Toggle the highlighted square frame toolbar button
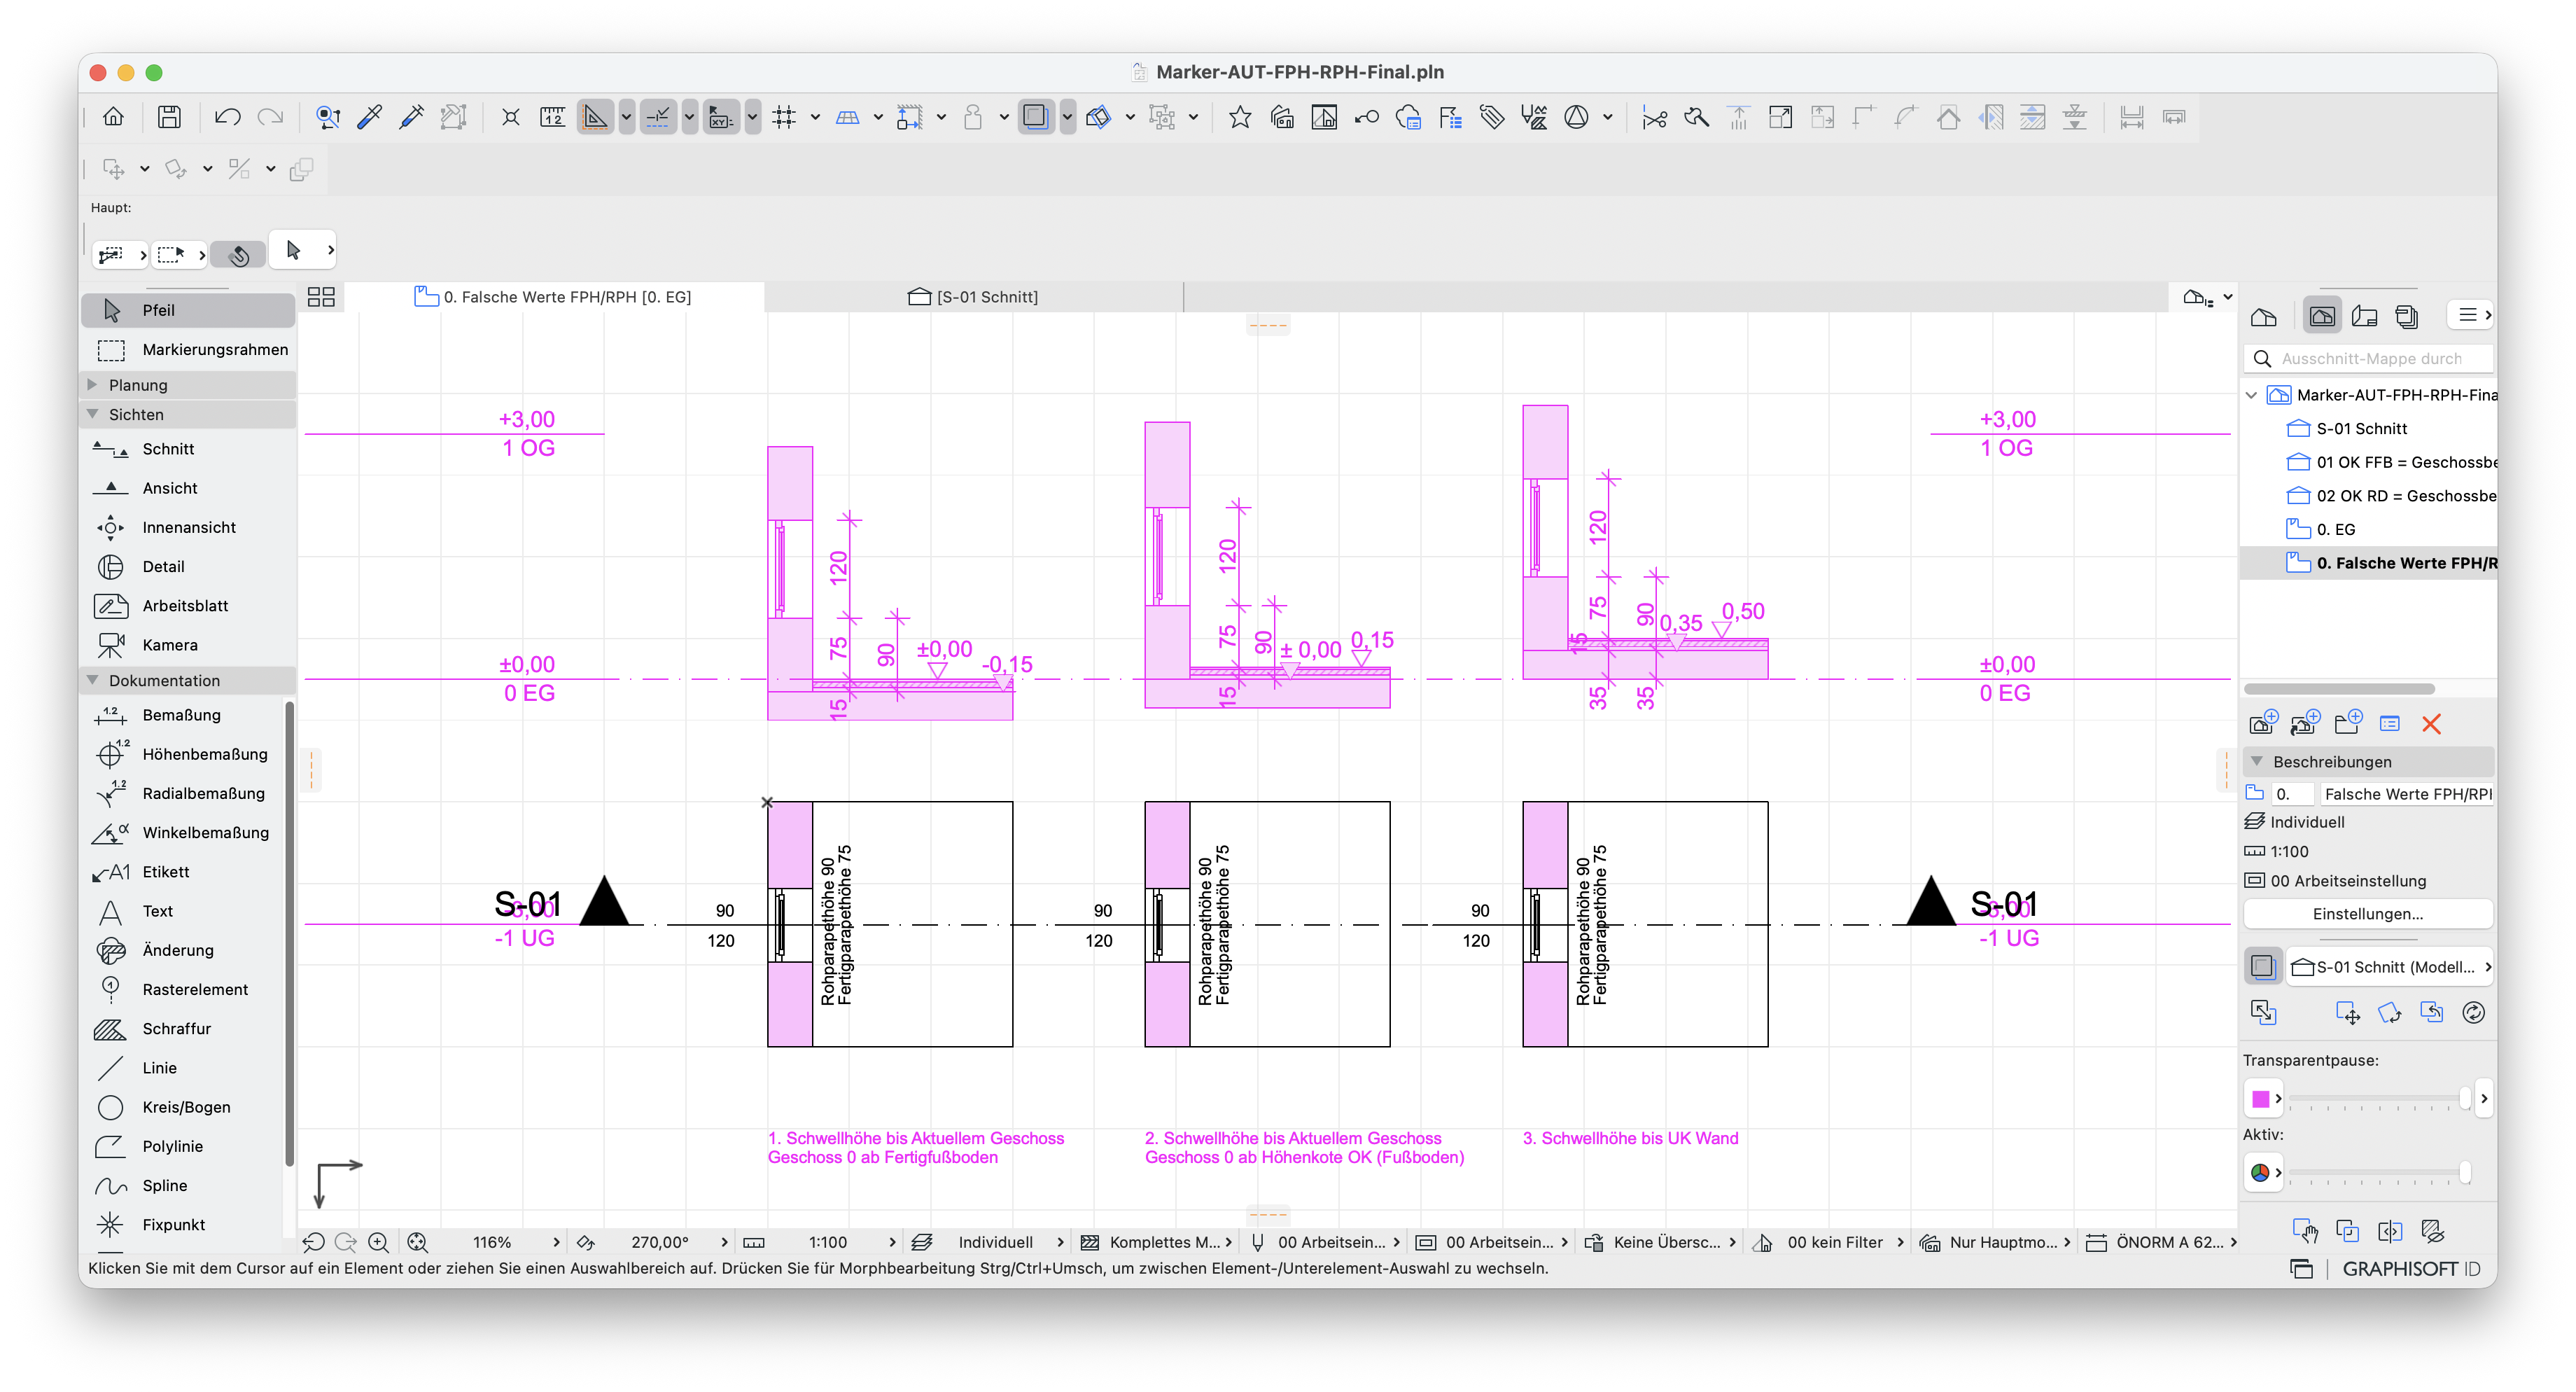2576x1392 pixels. click(1036, 117)
